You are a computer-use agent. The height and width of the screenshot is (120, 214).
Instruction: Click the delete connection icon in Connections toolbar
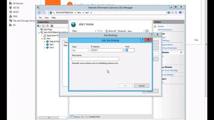pyautogui.click(x=52, y=26)
